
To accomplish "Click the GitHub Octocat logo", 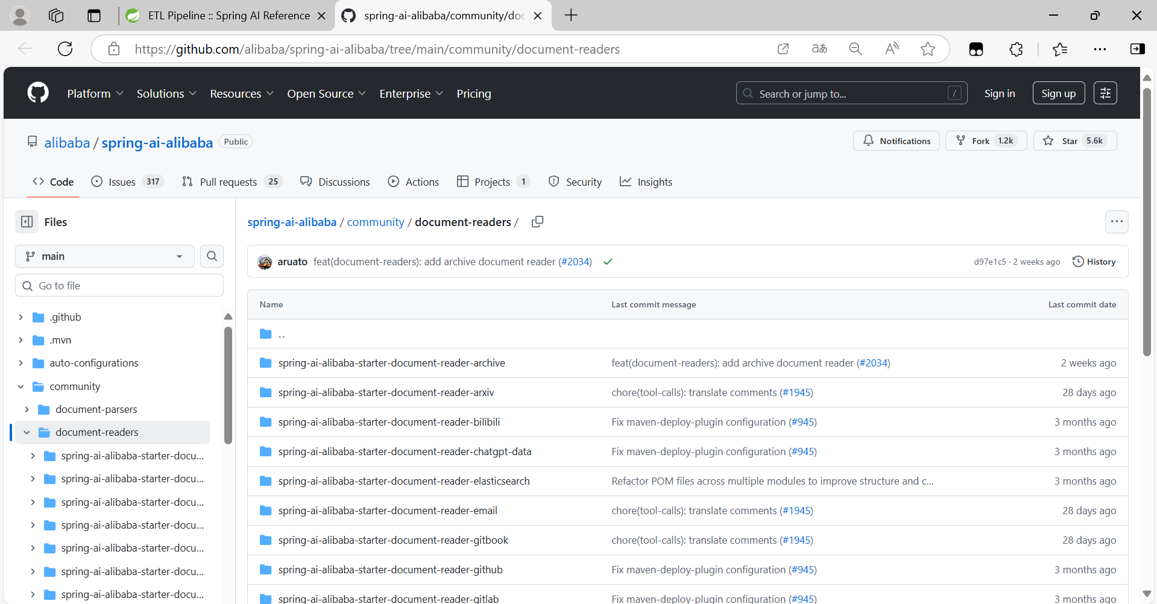I will 38,93.
